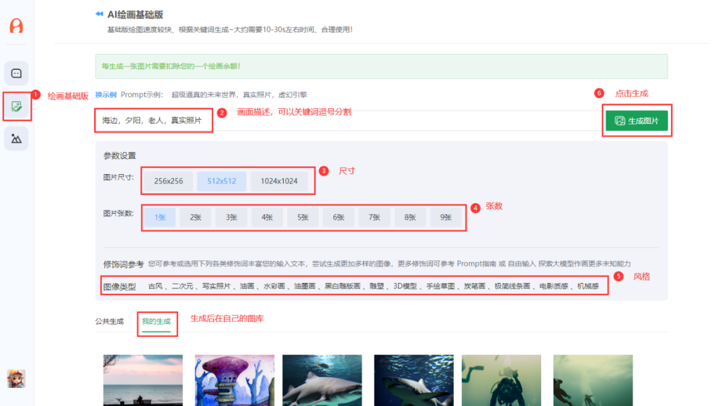Click the 换示例 link
Viewport: 726px width, 406px height.
click(x=106, y=95)
